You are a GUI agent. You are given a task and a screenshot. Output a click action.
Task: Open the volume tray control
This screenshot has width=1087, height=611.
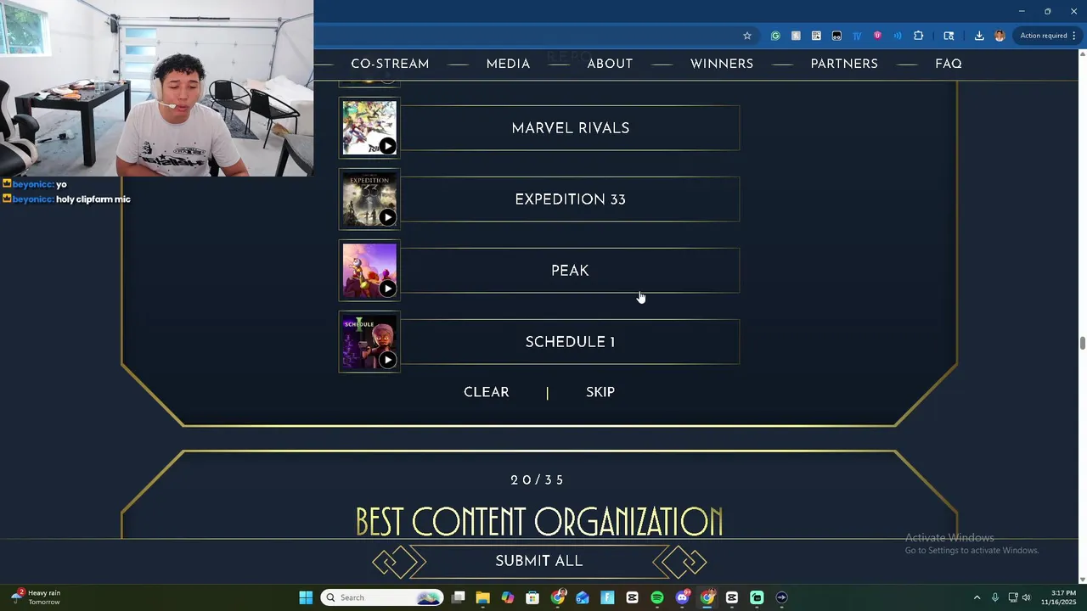[x=1026, y=597]
